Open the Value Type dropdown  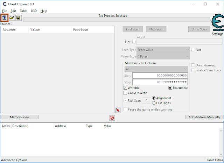163,57
